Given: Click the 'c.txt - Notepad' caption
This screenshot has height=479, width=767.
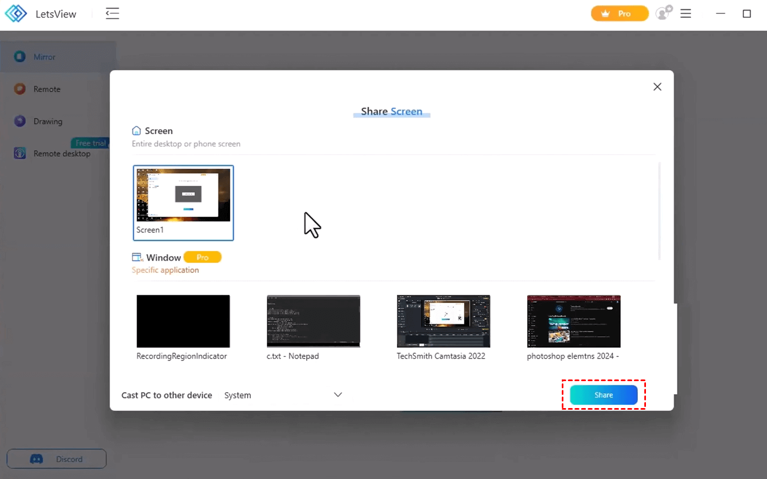Looking at the screenshot, I should pos(293,356).
